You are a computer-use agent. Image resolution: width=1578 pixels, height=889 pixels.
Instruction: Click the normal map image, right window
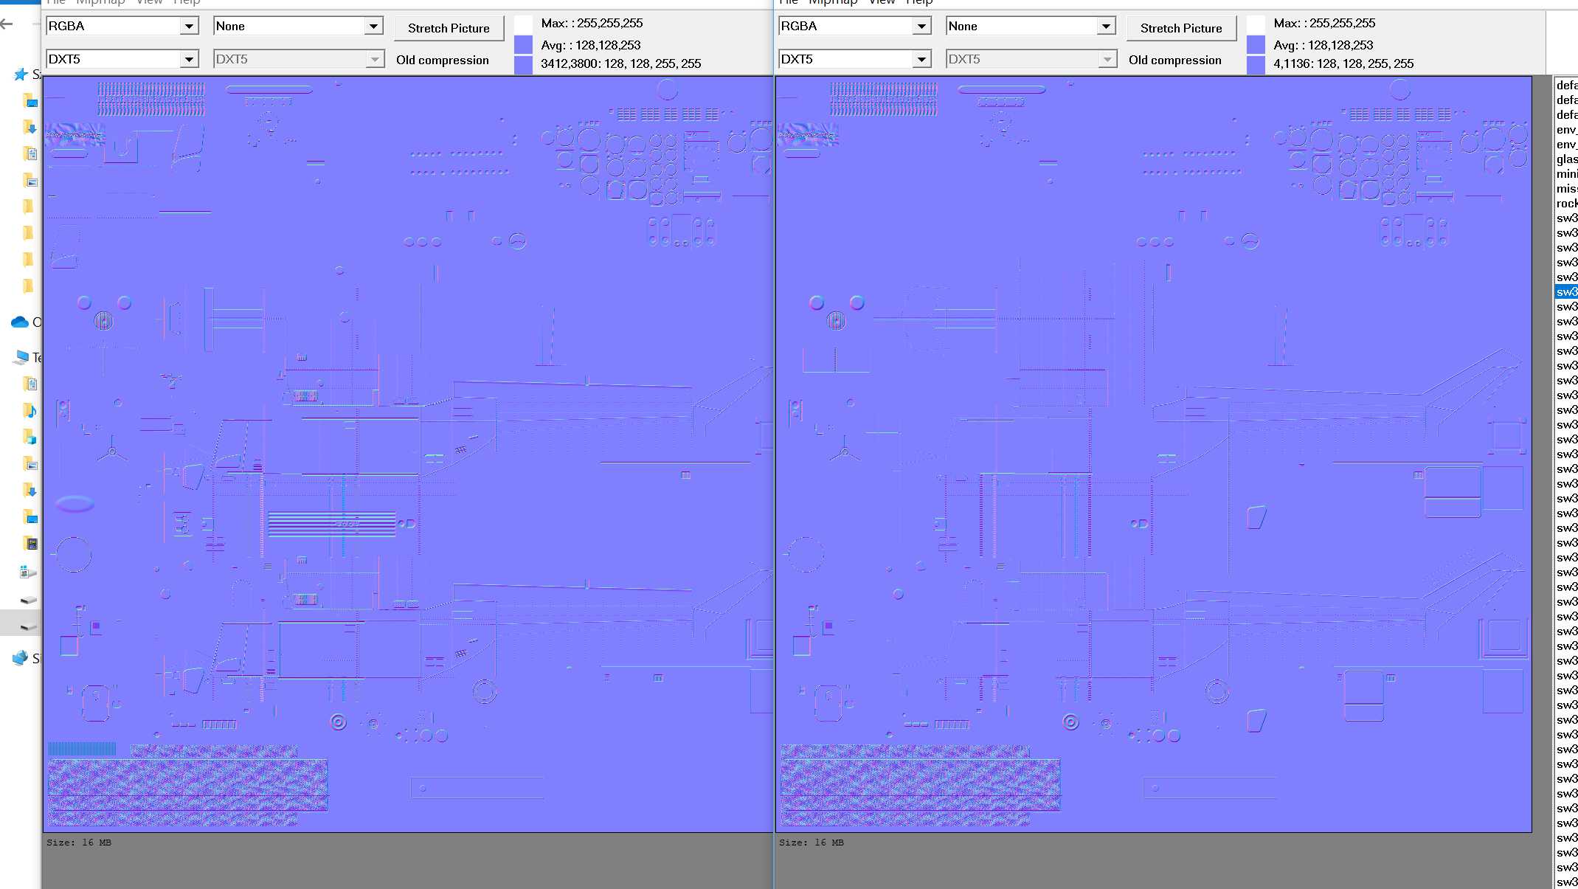[1154, 454]
